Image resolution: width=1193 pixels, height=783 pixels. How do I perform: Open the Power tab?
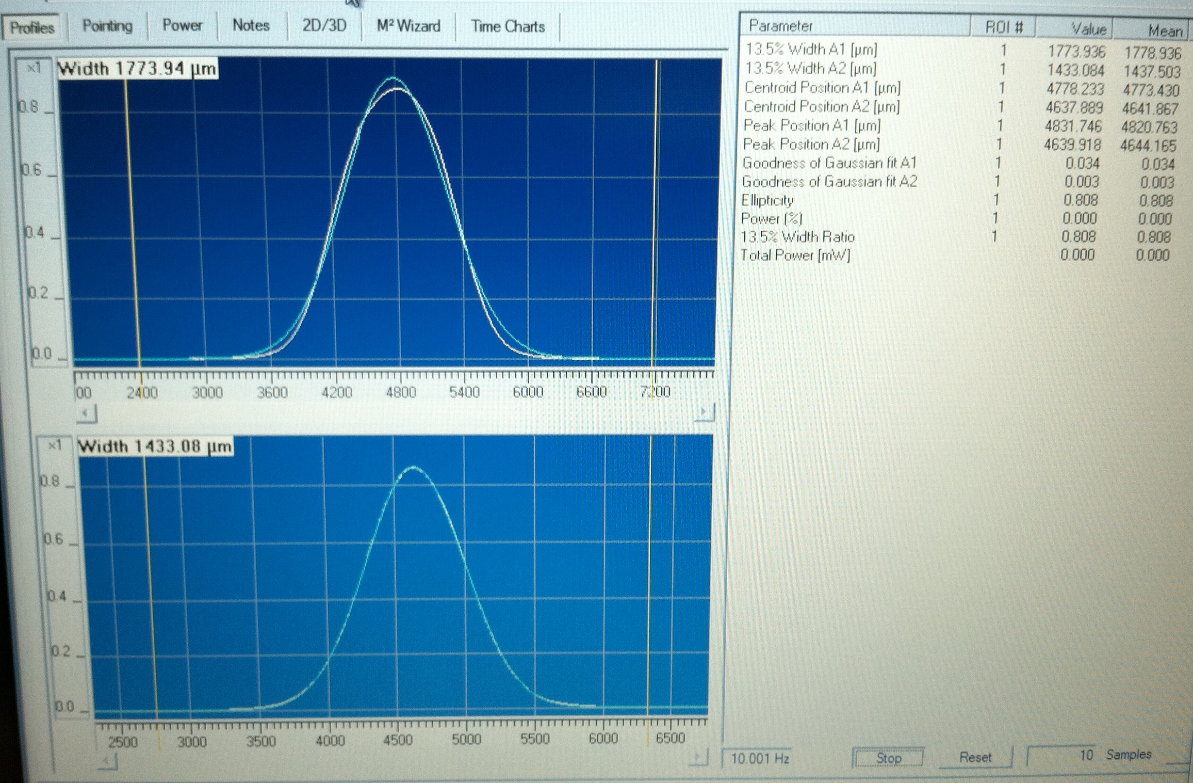click(182, 26)
